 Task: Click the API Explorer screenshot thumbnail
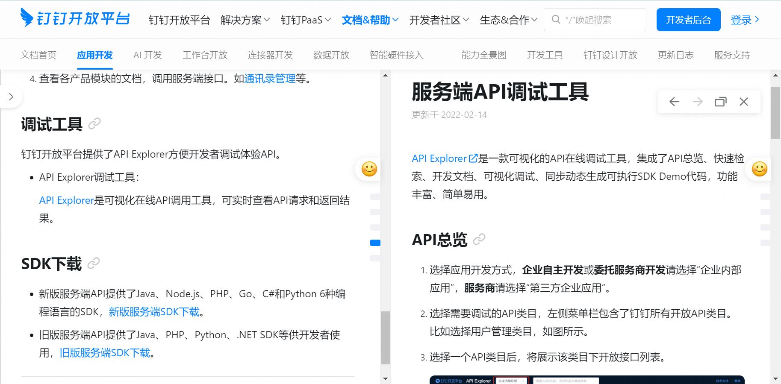click(587, 380)
